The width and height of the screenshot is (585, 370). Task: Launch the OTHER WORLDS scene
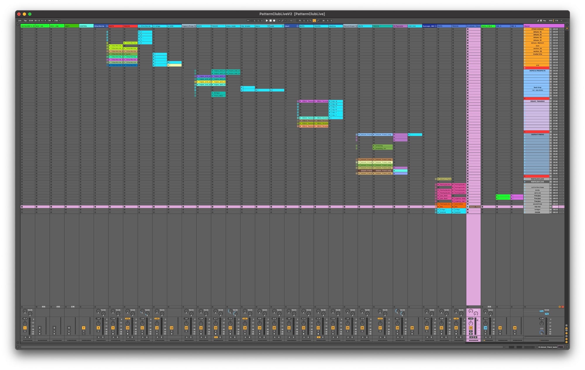[525, 29]
